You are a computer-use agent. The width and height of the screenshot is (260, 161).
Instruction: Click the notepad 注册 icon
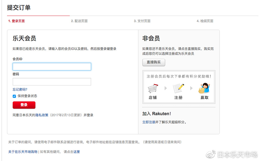(x=178, y=88)
